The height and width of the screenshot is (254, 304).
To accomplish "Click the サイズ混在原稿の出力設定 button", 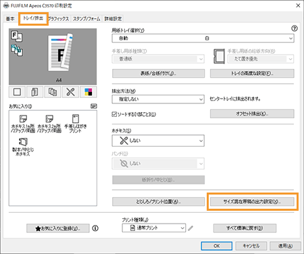I will click(x=252, y=202).
